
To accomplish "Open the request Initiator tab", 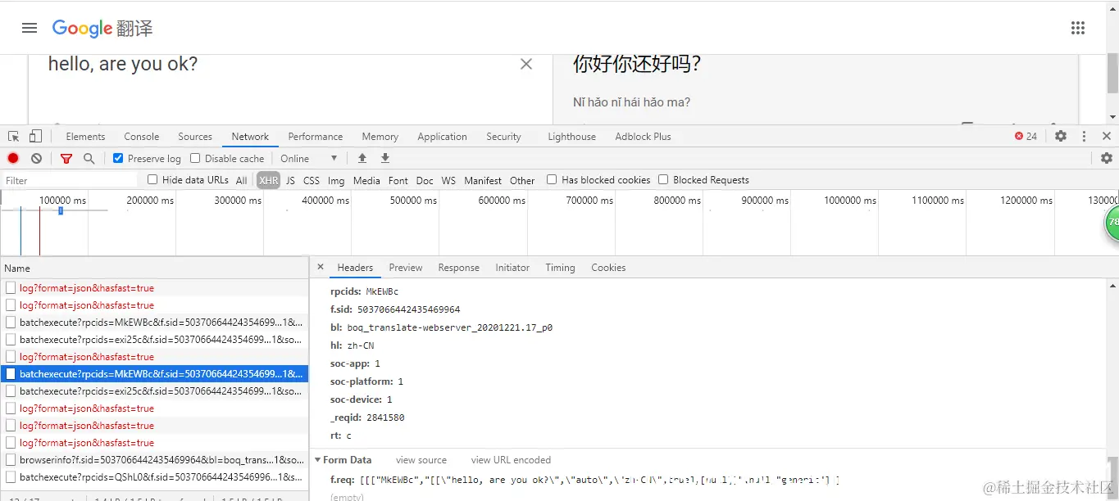I will click(512, 268).
